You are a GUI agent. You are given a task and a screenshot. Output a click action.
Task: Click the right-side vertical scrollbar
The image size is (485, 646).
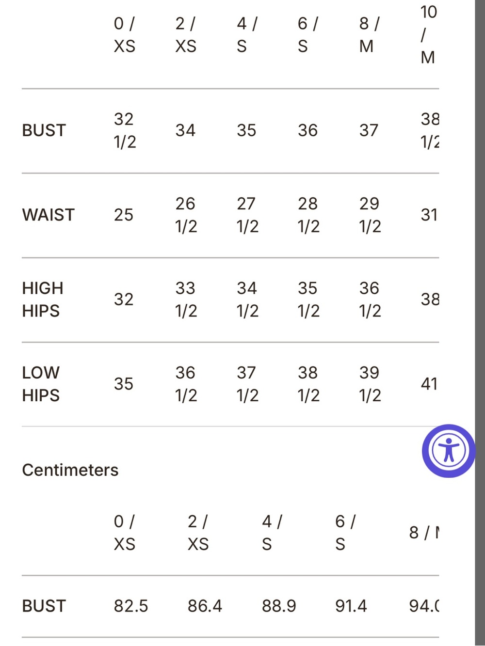[x=480, y=323]
